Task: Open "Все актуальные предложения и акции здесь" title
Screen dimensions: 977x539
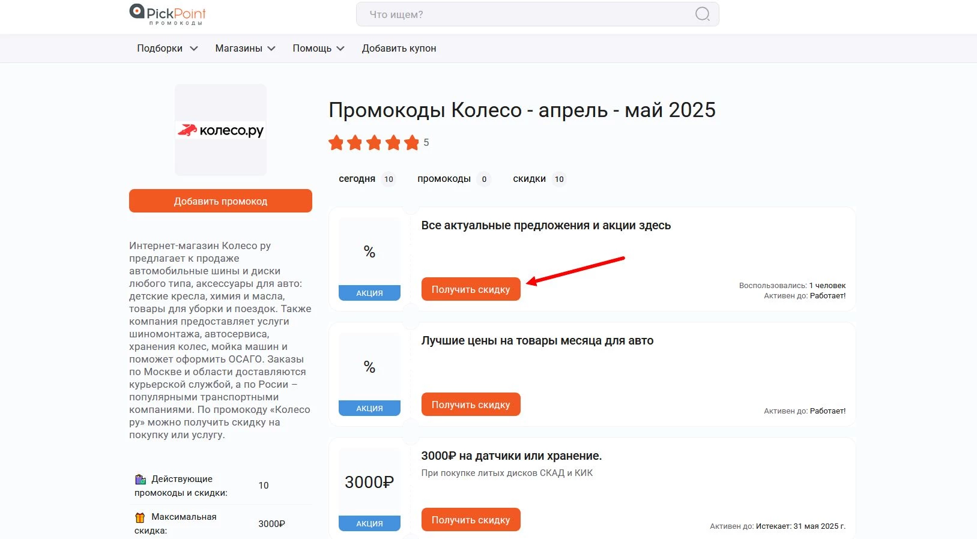Action: (x=546, y=226)
